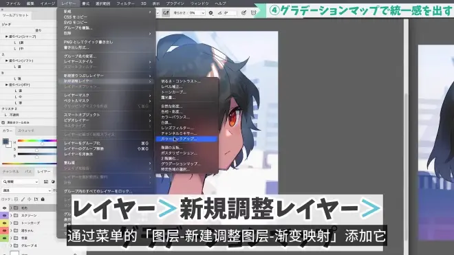This screenshot has height=255, width=454.
Task: Select the カラー panel tab
Action: (8, 131)
